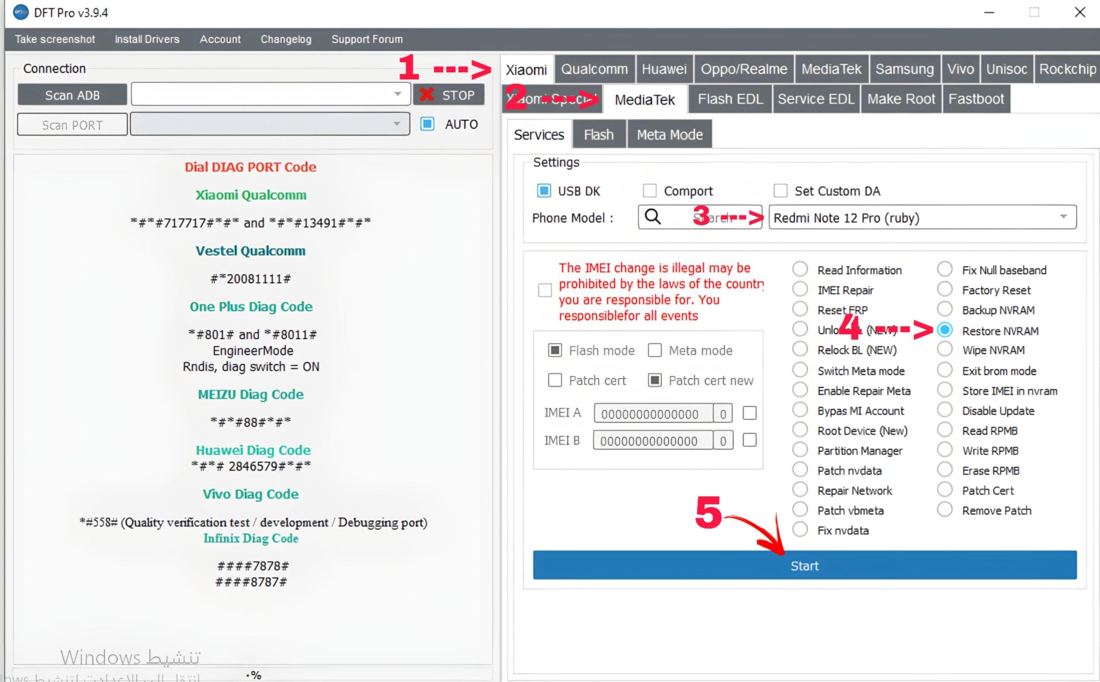Select Exit brom mode option
Viewport: 1100px width, 682px height.
(944, 370)
